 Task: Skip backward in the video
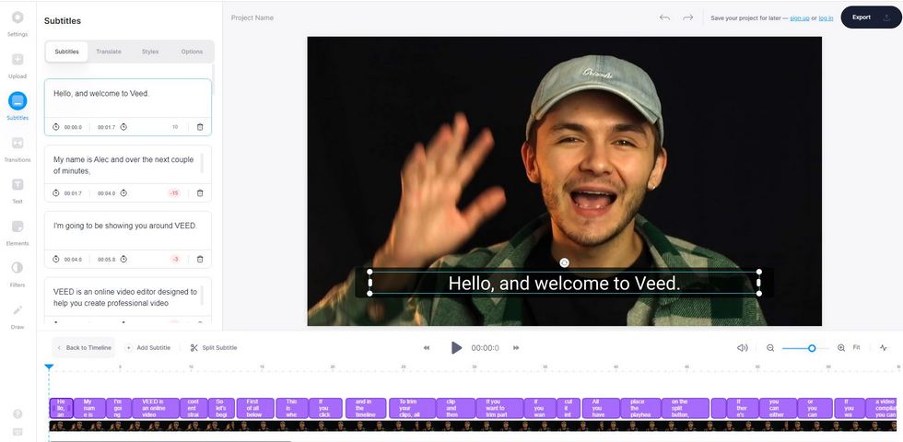pyautogui.click(x=427, y=348)
